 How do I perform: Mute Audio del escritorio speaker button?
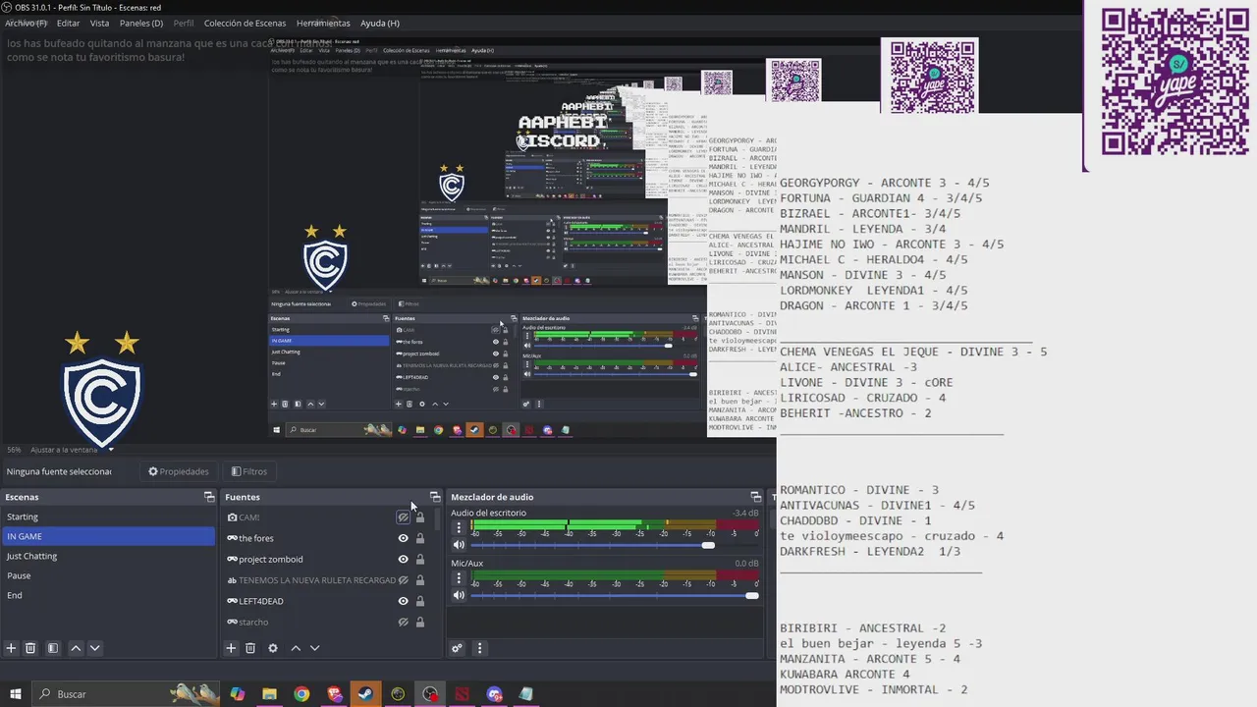click(x=458, y=545)
